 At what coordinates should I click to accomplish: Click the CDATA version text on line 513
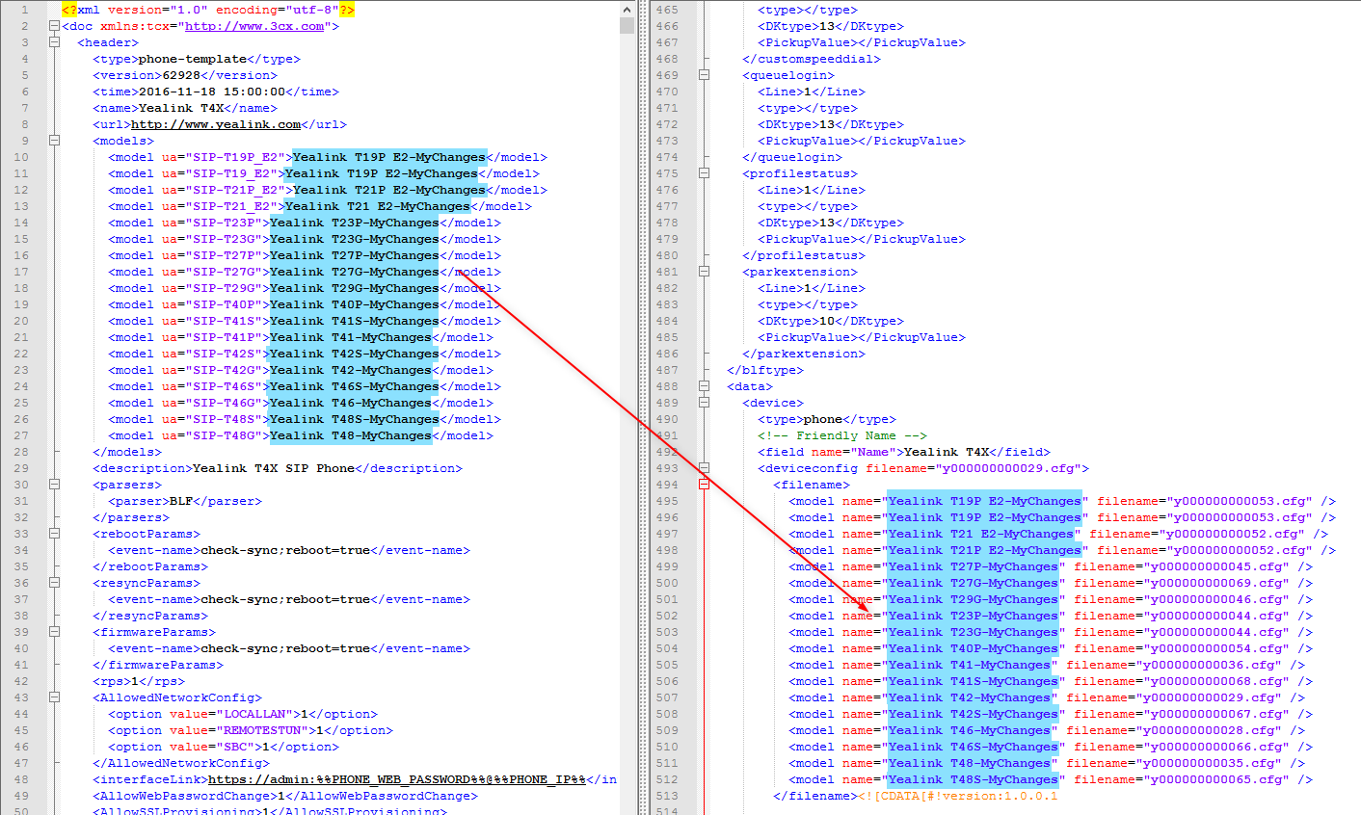point(958,796)
